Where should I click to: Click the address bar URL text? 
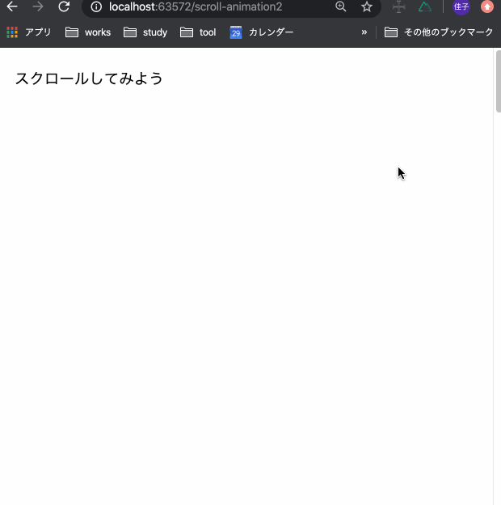coord(196,6)
